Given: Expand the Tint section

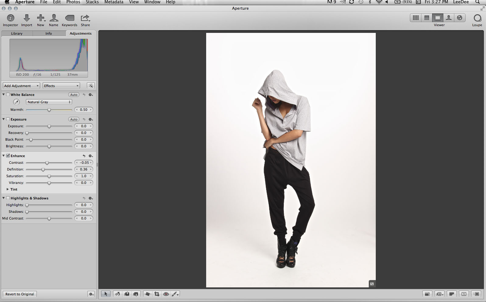Looking at the screenshot, I should [8, 189].
